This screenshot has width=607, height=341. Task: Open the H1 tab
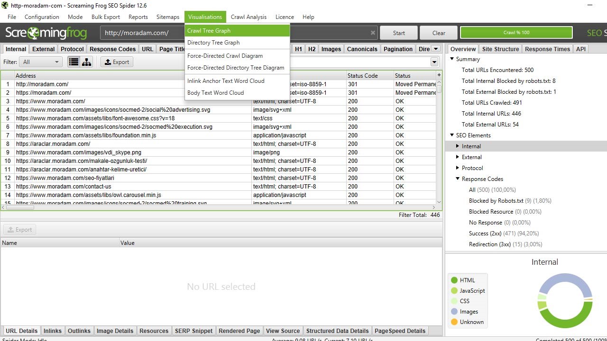[x=298, y=49]
